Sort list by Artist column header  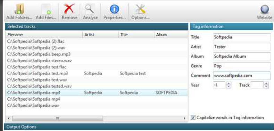pos(100,35)
